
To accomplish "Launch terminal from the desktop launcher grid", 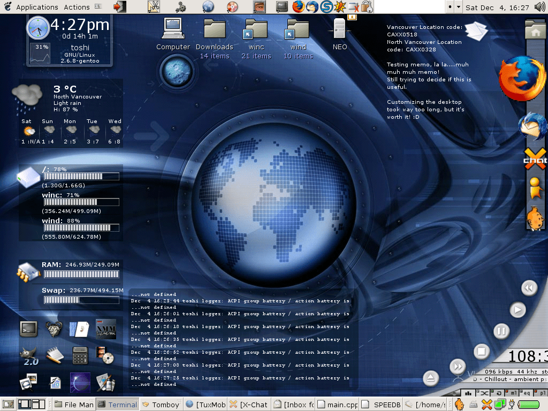I will click(x=29, y=329).
